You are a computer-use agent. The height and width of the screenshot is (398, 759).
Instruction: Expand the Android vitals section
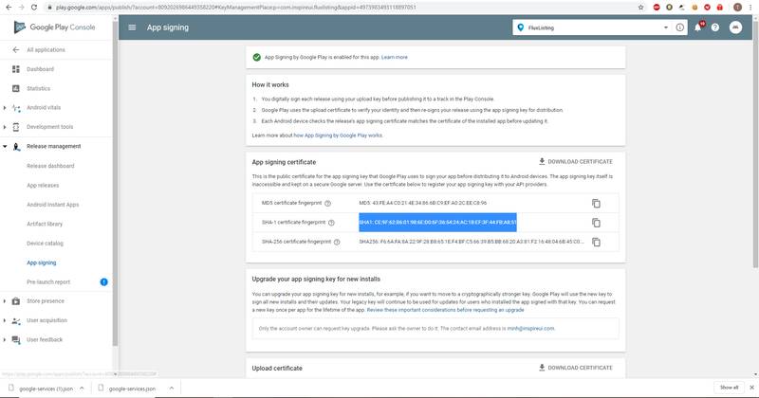point(5,108)
